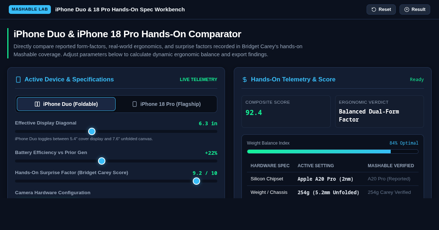This screenshot has height=230, width=439.
Task: Click the Camera Hardware Configuration label
Action: click(53, 193)
